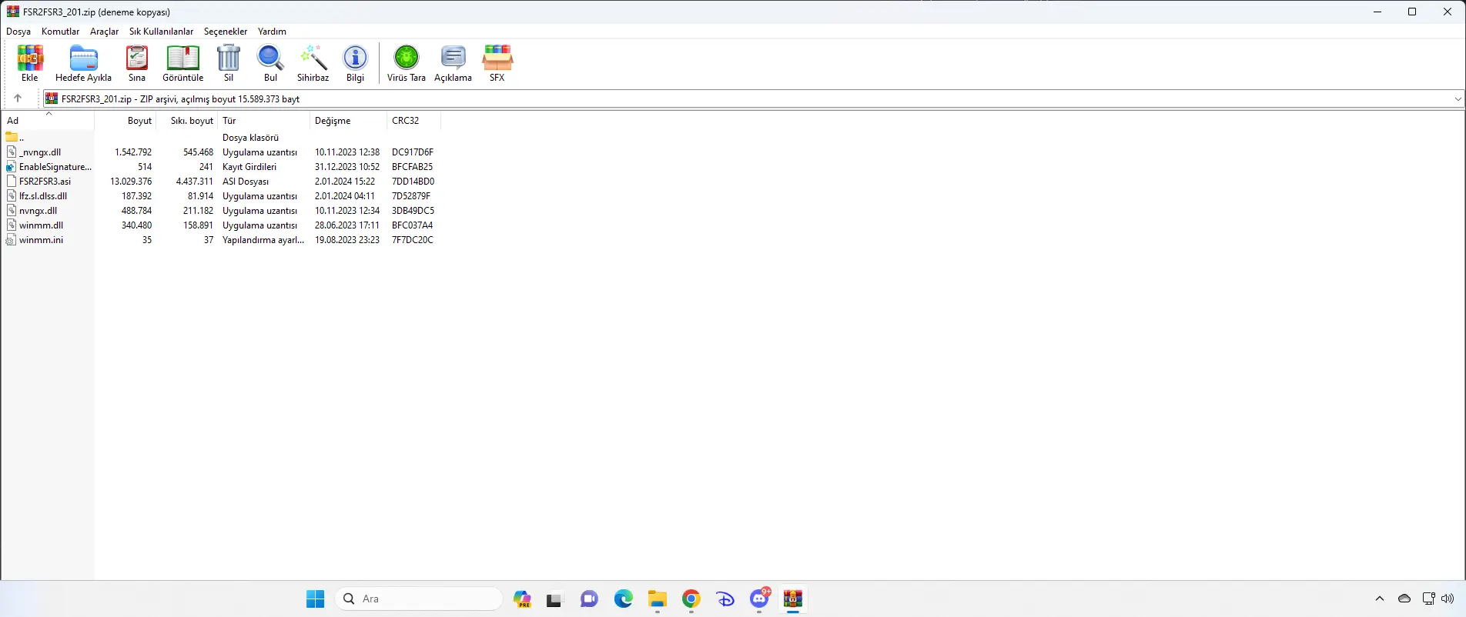
Task: Click the Yapılandırma ayarl... type cell
Action: pos(263,240)
